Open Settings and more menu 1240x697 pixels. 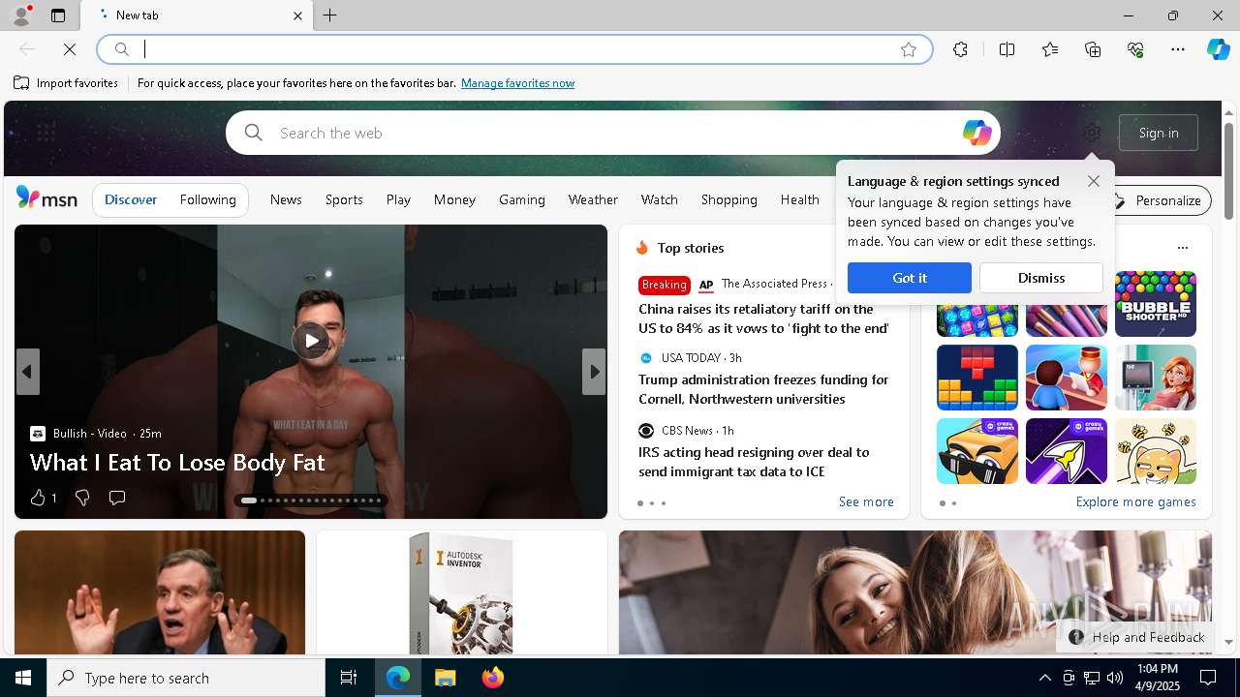tap(1178, 49)
